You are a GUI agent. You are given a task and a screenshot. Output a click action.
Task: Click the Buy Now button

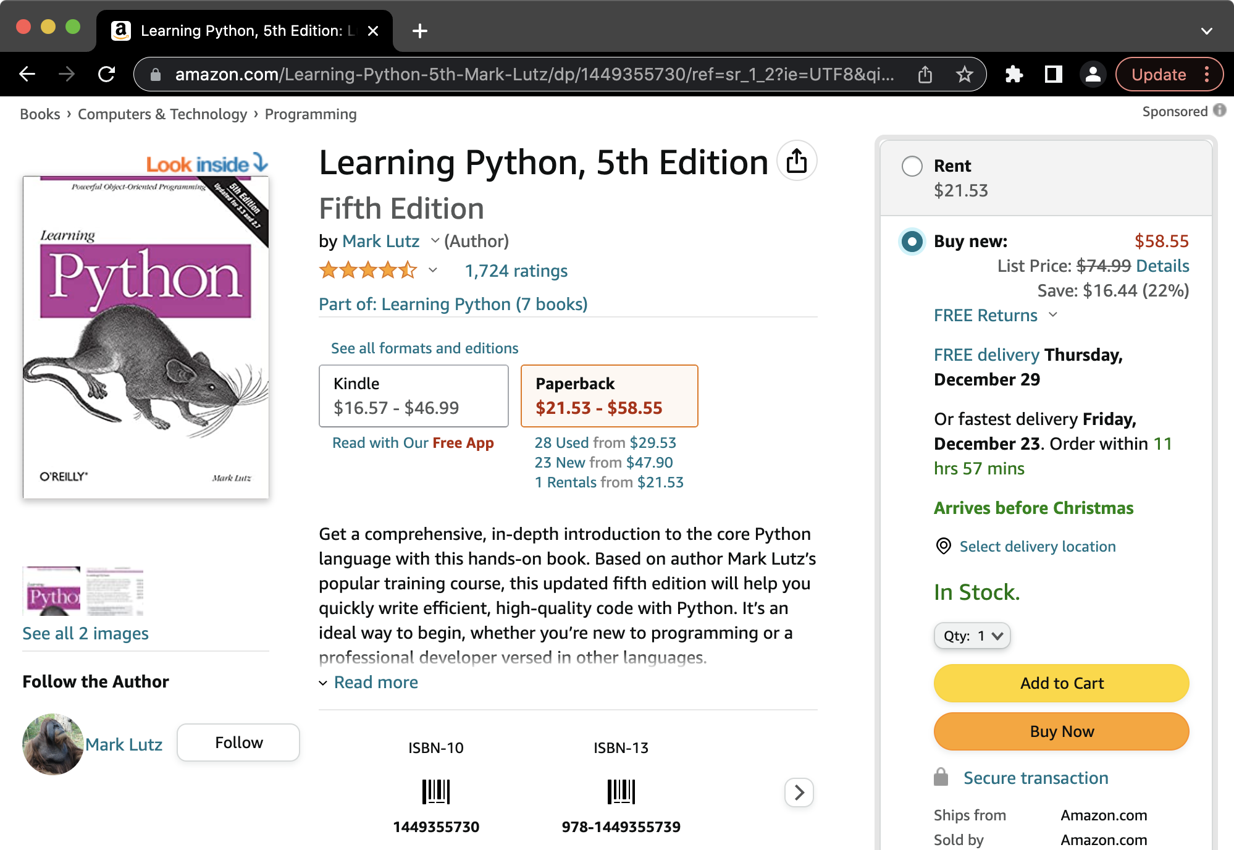(1062, 731)
